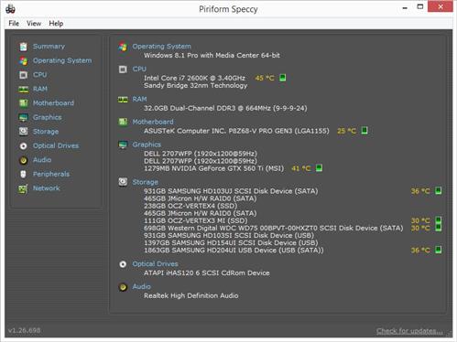The width and height of the screenshot is (457, 342).
Task: Click the RAM stick icon in the sidebar
Action: pos(23,89)
